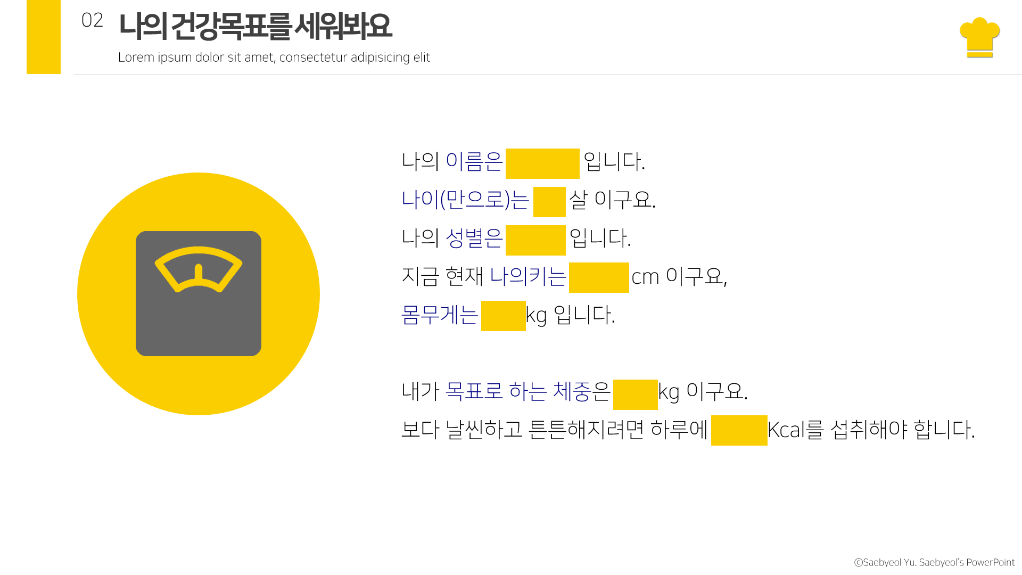Click the target weight blank before kg 이구요
Screen dimensions: 1022x575
pos(635,395)
